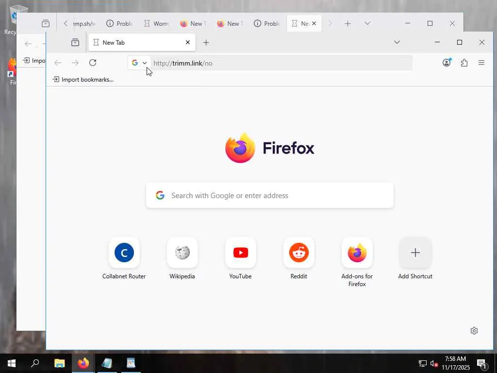Open the new tab page settings gear

pyautogui.click(x=474, y=331)
